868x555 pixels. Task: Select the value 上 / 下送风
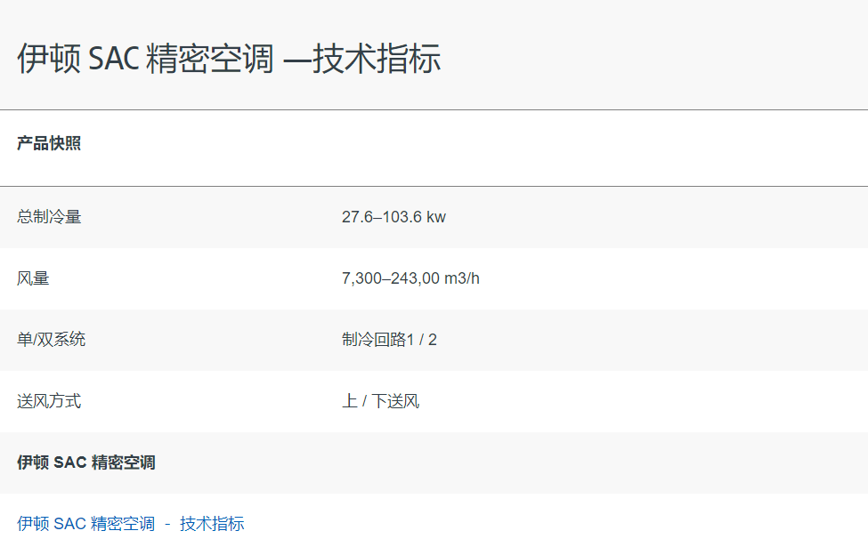click(381, 401)
